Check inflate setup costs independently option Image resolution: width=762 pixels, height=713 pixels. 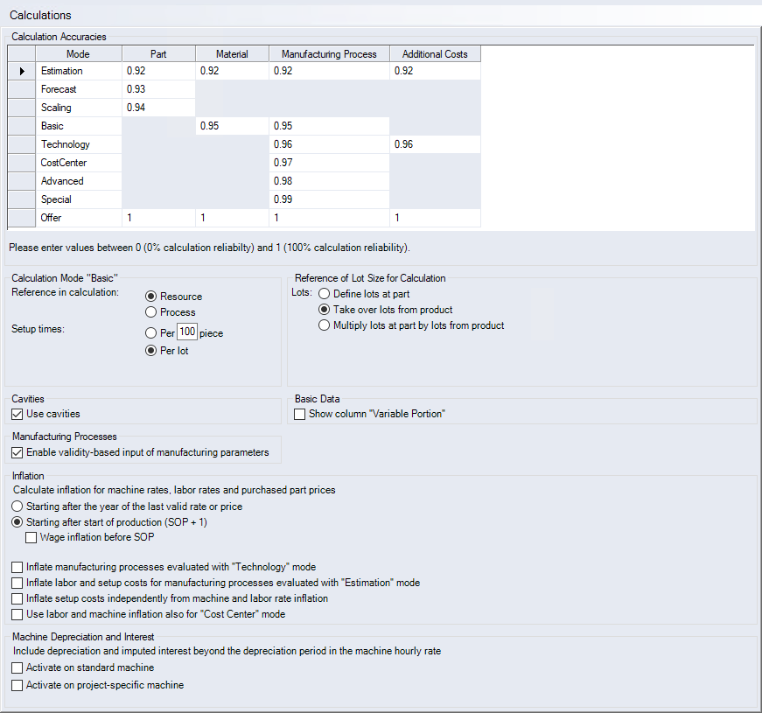coord(17,598)
